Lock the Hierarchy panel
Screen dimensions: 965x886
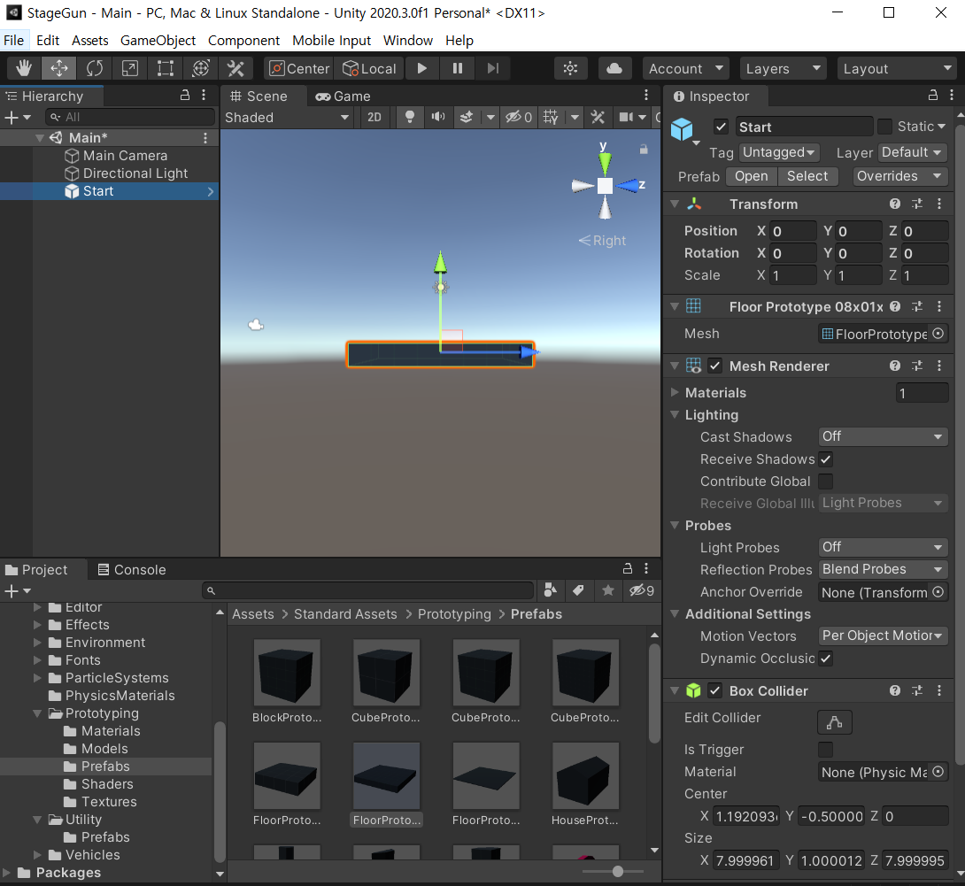click(x=185, y=96)
